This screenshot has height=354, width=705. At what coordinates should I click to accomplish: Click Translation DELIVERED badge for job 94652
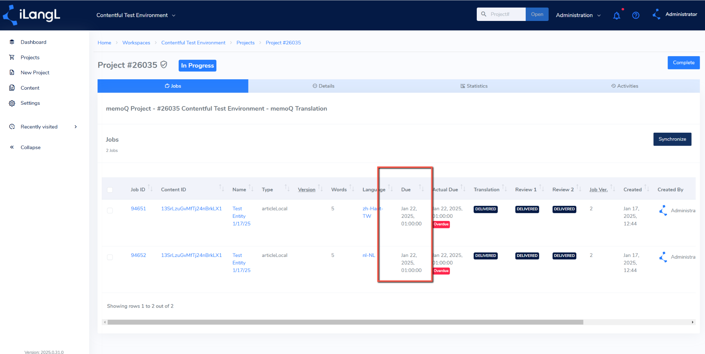pyautogui.click(x=485, y=256)
